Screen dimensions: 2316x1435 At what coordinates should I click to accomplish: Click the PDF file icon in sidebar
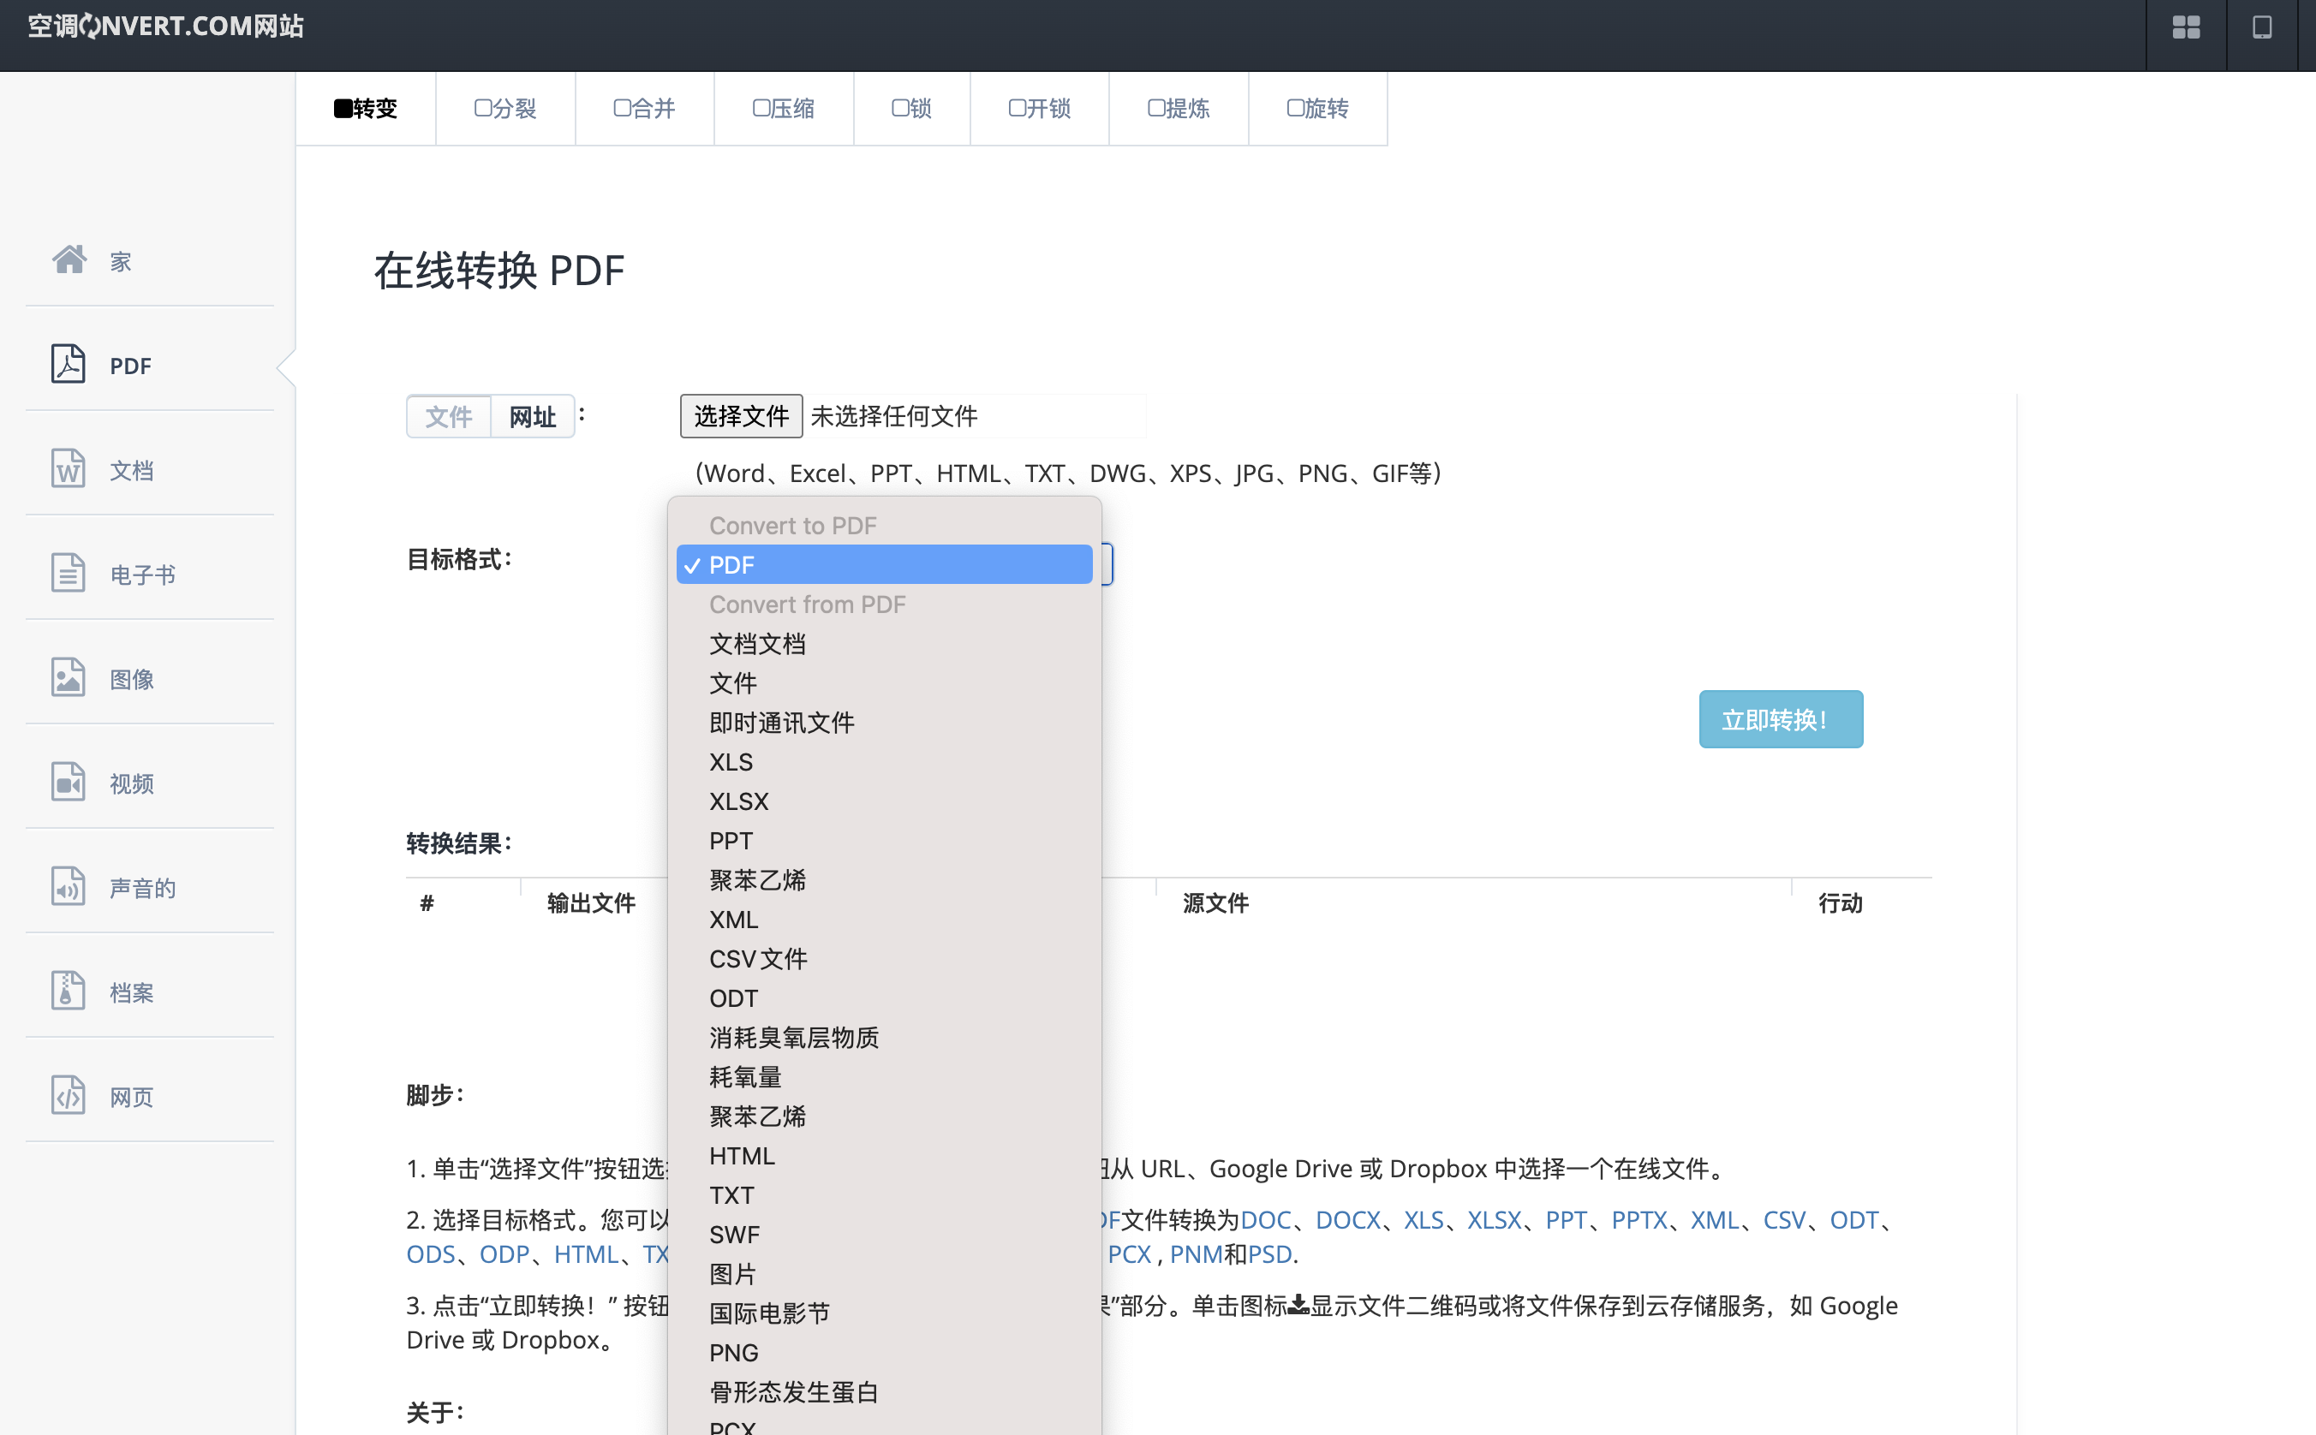coord(69,365)
